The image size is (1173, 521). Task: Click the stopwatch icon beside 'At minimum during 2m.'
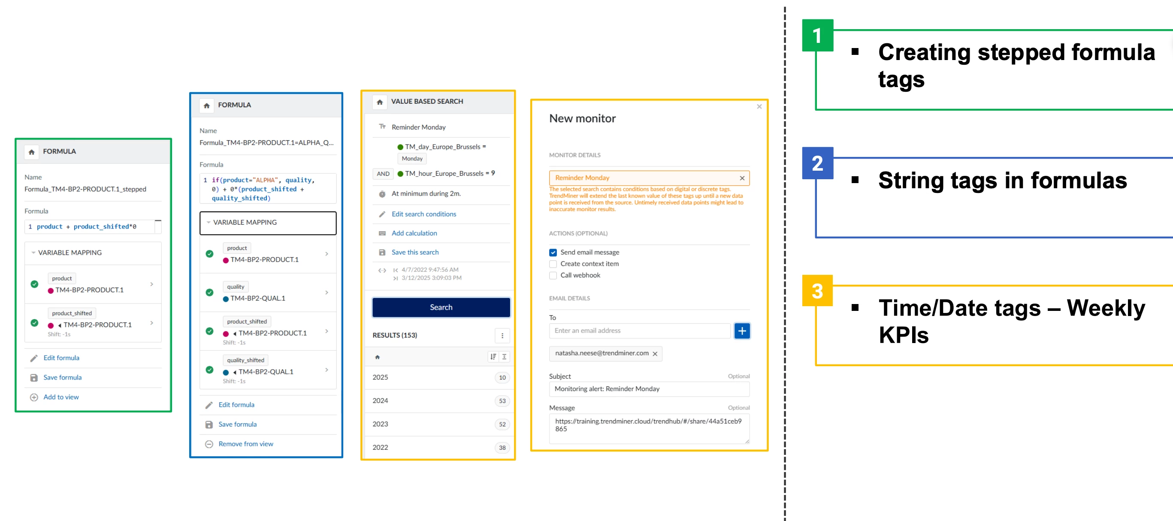pyautogui.click(x=382, y=193)
